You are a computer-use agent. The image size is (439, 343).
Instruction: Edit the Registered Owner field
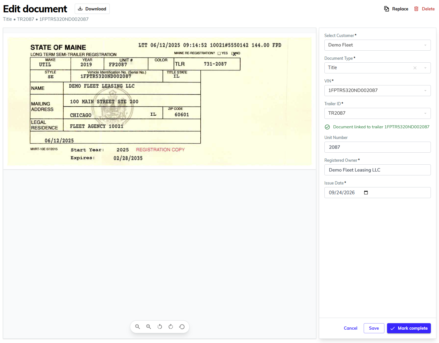378,170
